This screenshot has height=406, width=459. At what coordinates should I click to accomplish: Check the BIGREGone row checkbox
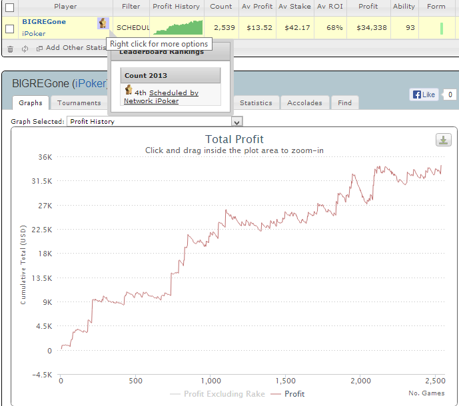tap(10, 29)
